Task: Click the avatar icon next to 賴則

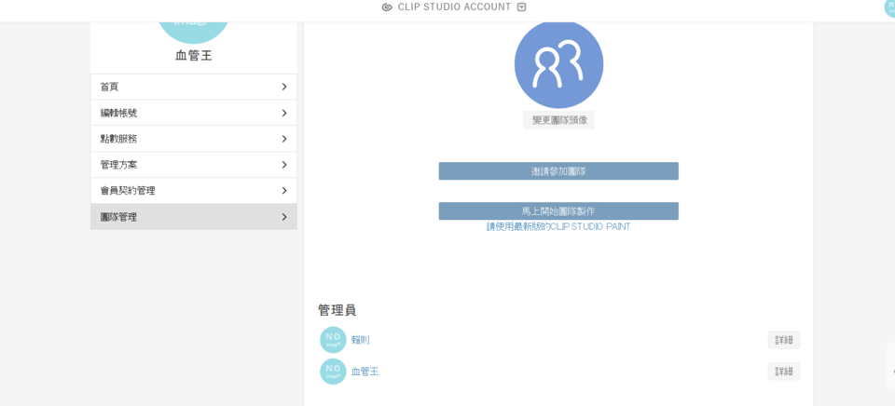Action: (333, 340)
